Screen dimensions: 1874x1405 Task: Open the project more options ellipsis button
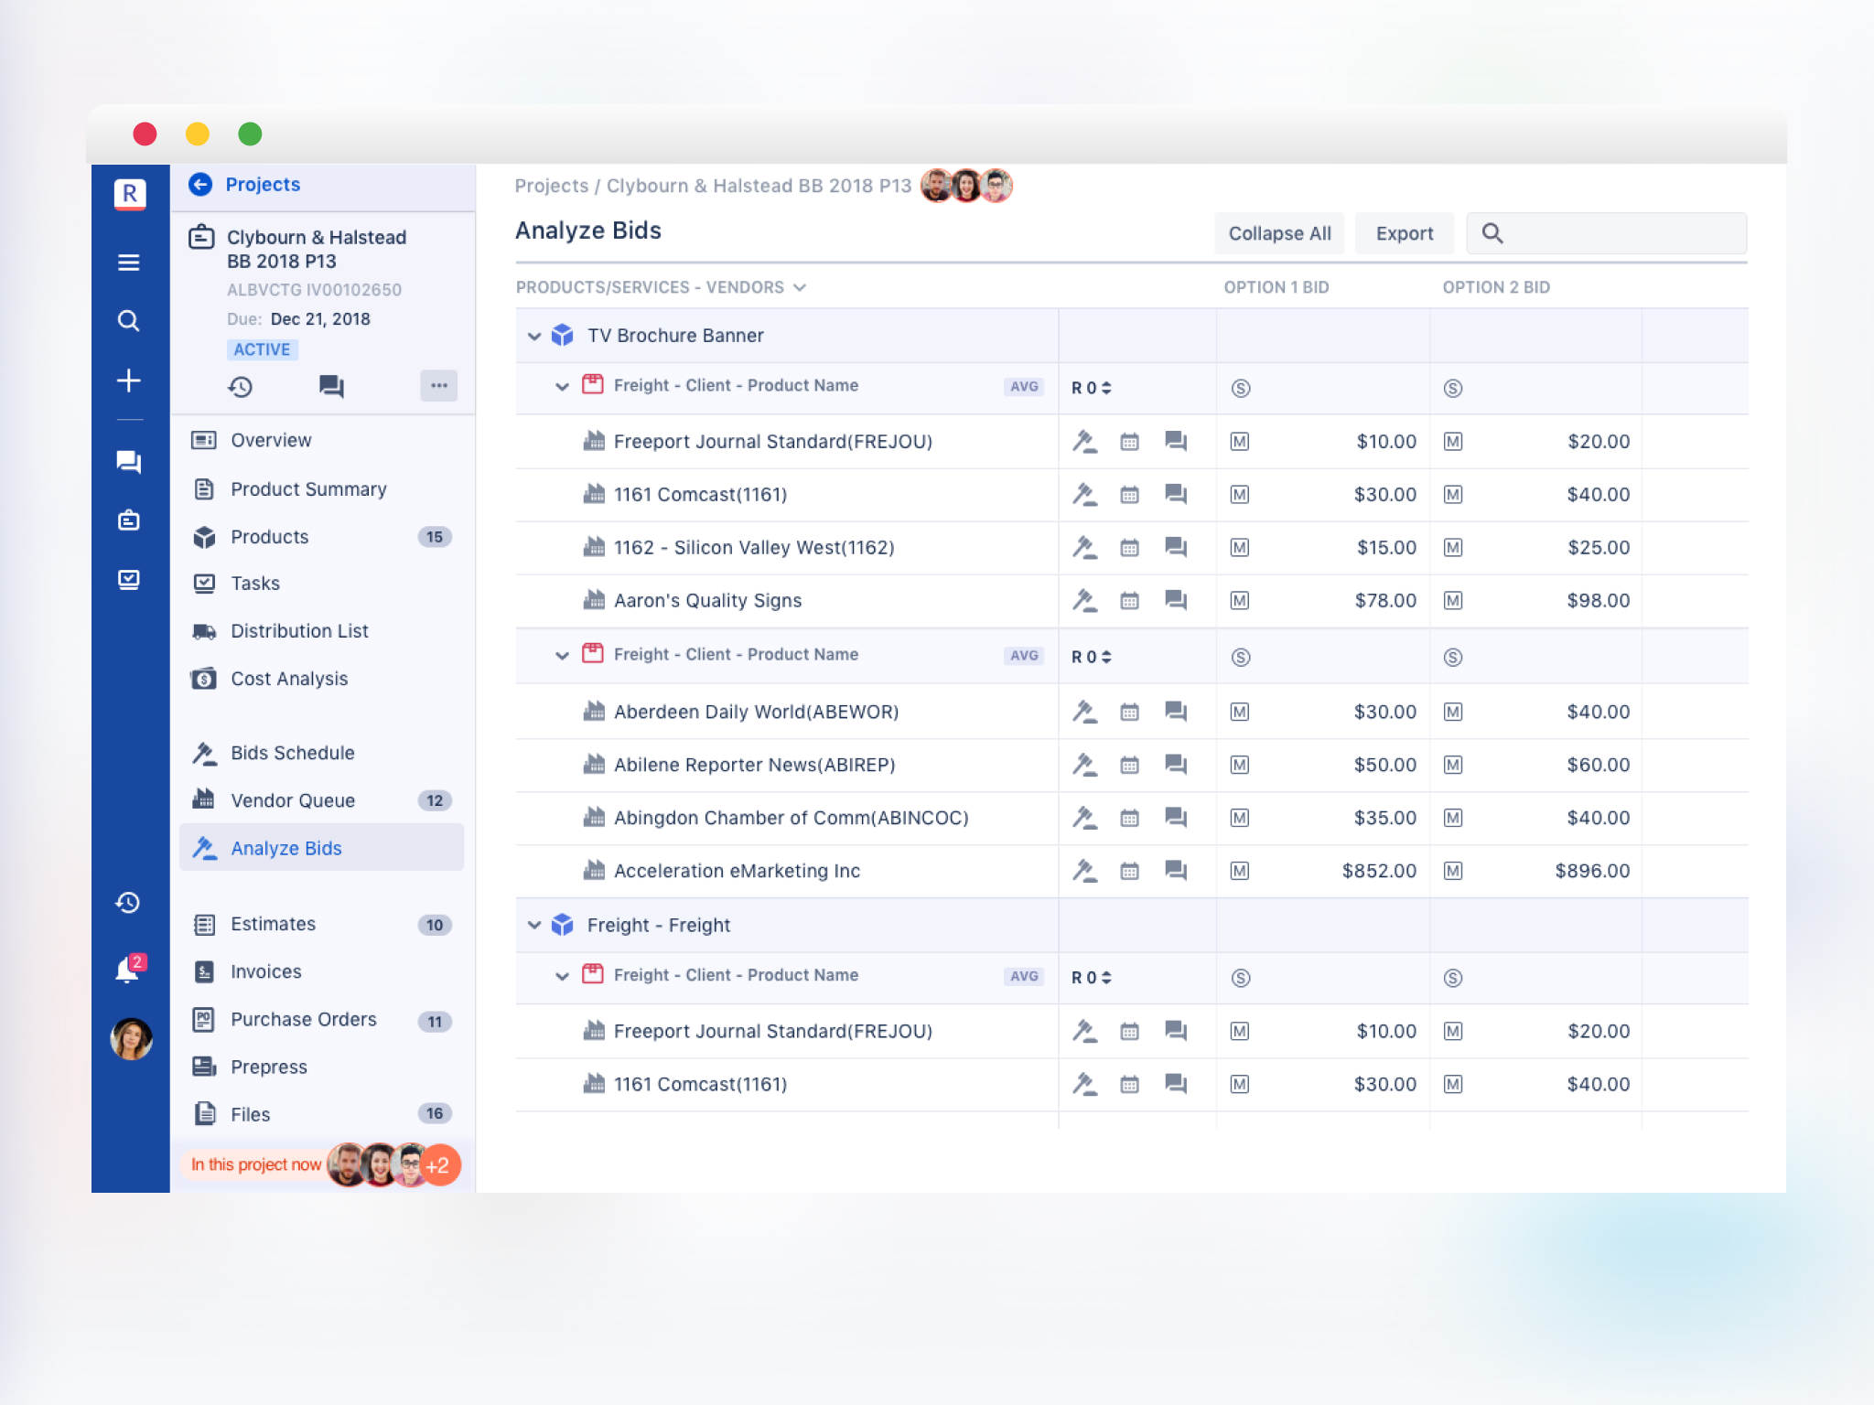pos(439,385)
